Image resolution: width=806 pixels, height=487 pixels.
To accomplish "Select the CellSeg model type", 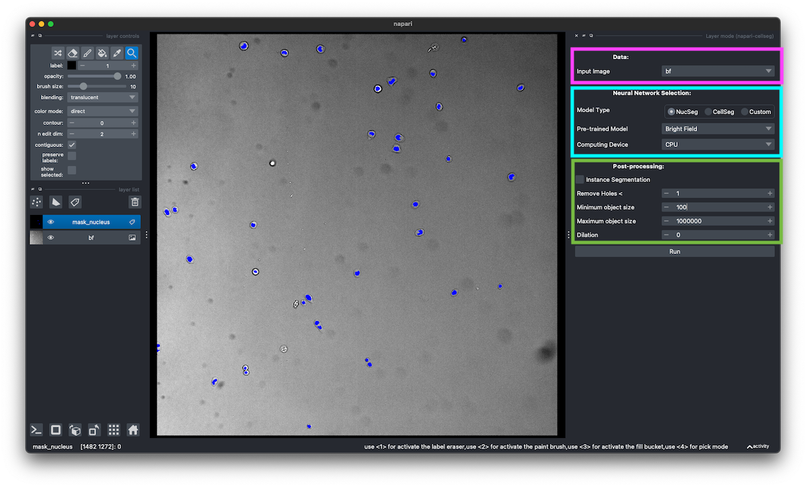I will point(708,112).
